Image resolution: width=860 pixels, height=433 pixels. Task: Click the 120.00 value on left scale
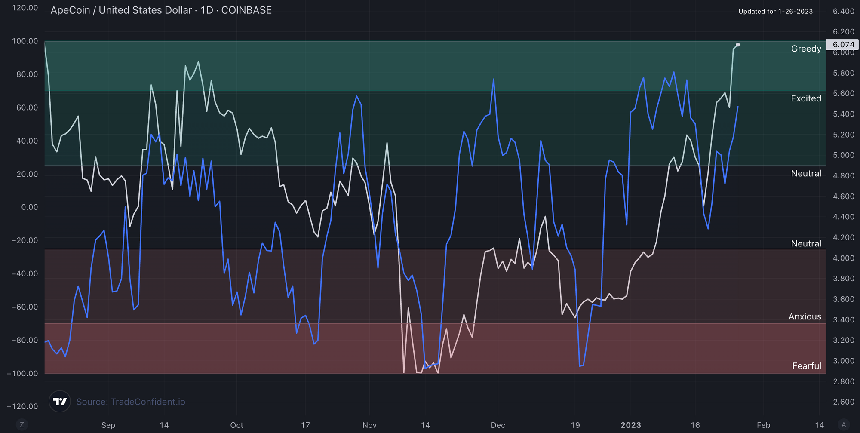[x=25, y=8]
